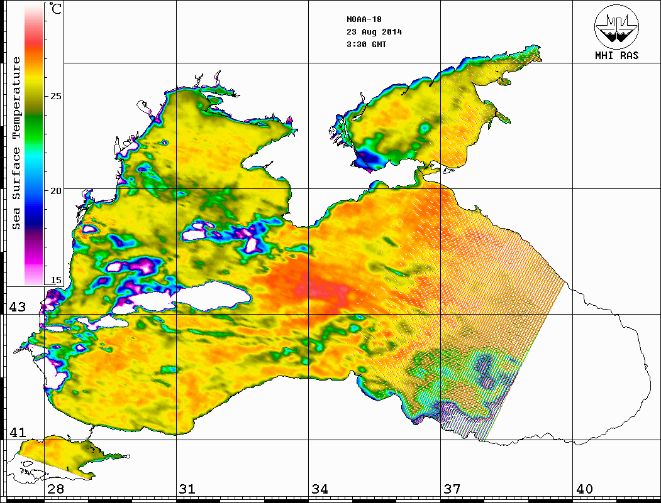Click the latitude label '43'
The image size is (661, 503).
coord(18,307)
